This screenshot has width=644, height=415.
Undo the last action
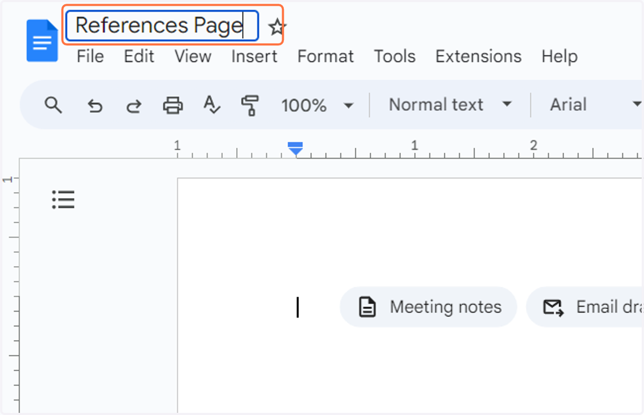[94, 105]
